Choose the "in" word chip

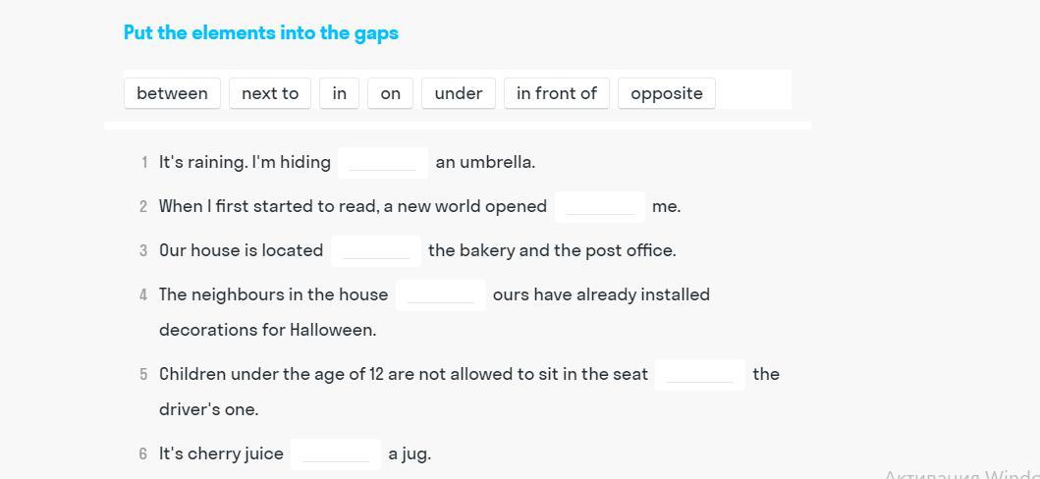[340, 93]
